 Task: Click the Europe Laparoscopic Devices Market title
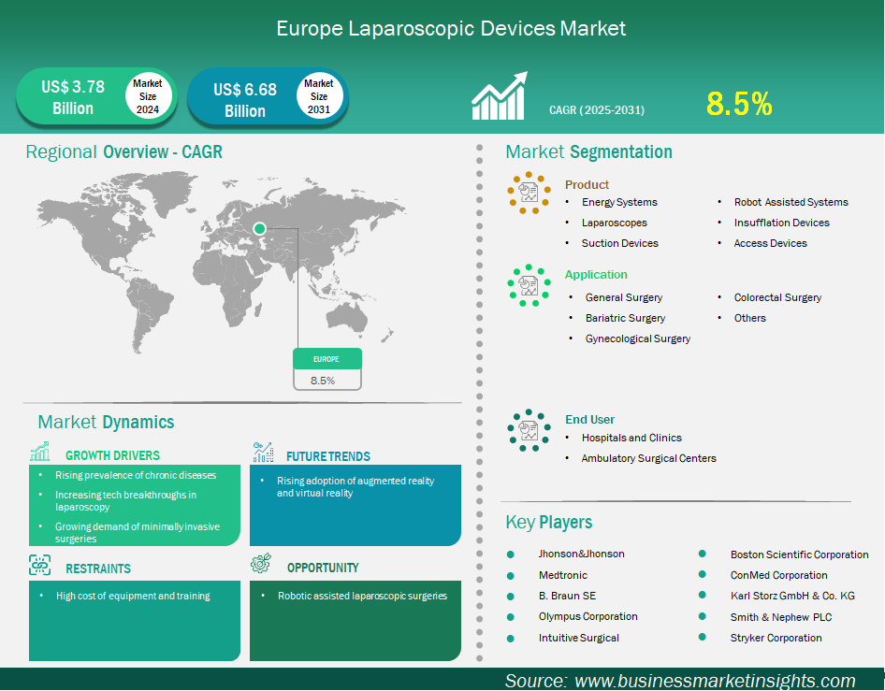[x=451, y=28]
